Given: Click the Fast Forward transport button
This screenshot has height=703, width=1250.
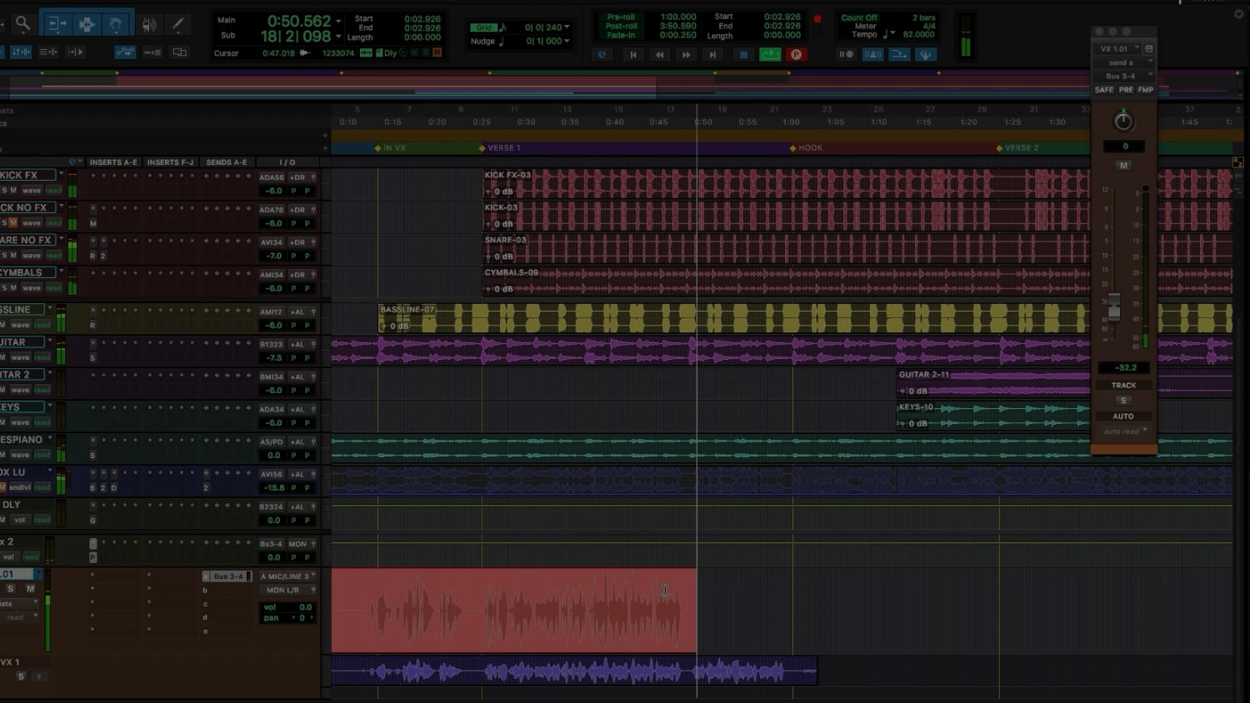Looking at the screenshot, I should coord(686,55).
